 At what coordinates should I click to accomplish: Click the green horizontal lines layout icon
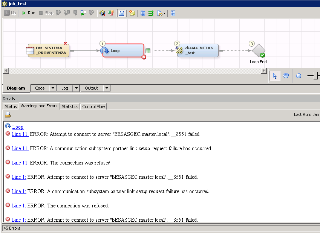pos(151,13)
